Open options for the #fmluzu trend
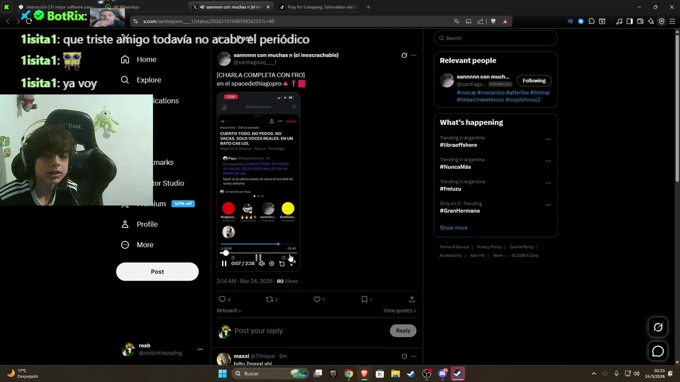Image resolution: width=680 pixels, height=382 pixels. 548,184
